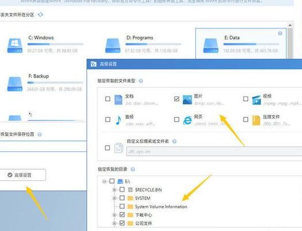Uncheck the 图片 file type checkbox
Image resolution: width=302 pixels, height=231 pixels.
[177, 99]
